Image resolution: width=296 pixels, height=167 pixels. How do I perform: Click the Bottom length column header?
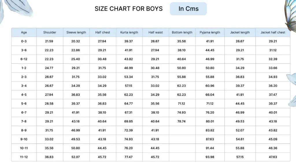[182, 32]
